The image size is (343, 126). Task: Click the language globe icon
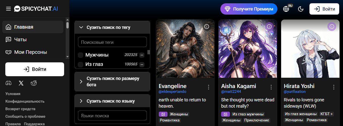pyautogui.click(x=286, y=9)
